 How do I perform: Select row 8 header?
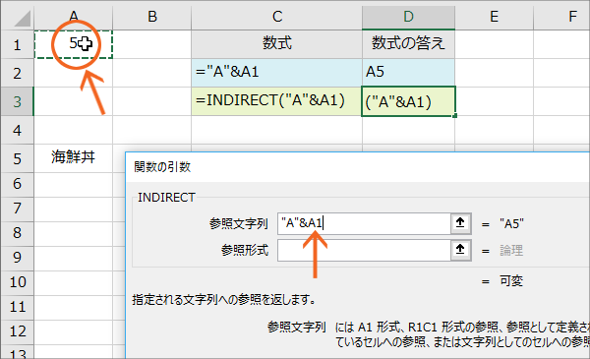17,233
